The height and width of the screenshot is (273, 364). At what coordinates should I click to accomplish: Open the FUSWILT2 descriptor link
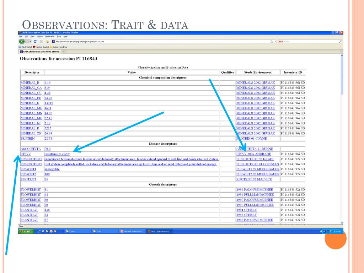point(28,174)
